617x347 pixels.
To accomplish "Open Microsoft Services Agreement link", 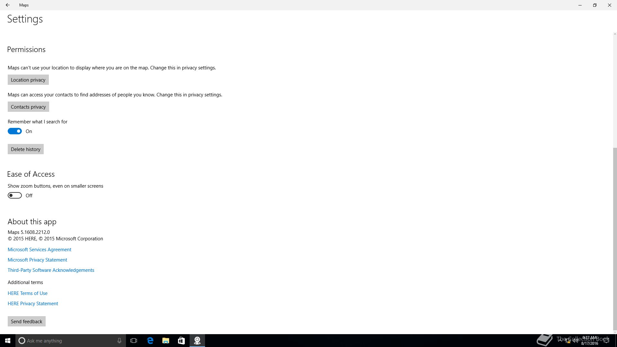I will pyautogui.click(x=40, y=249).
